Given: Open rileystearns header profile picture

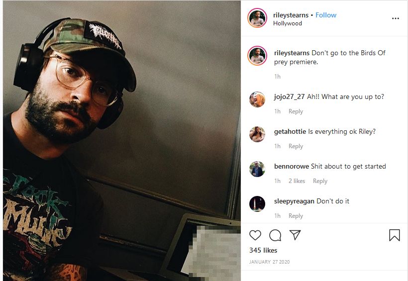Looking at the screenshot, I should pos(257,18).
